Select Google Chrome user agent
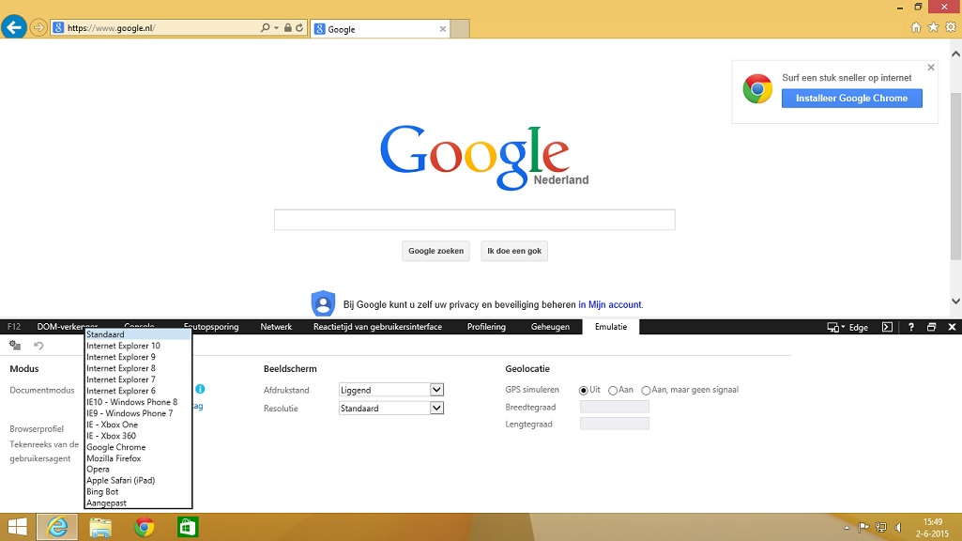 coord(138,447)
